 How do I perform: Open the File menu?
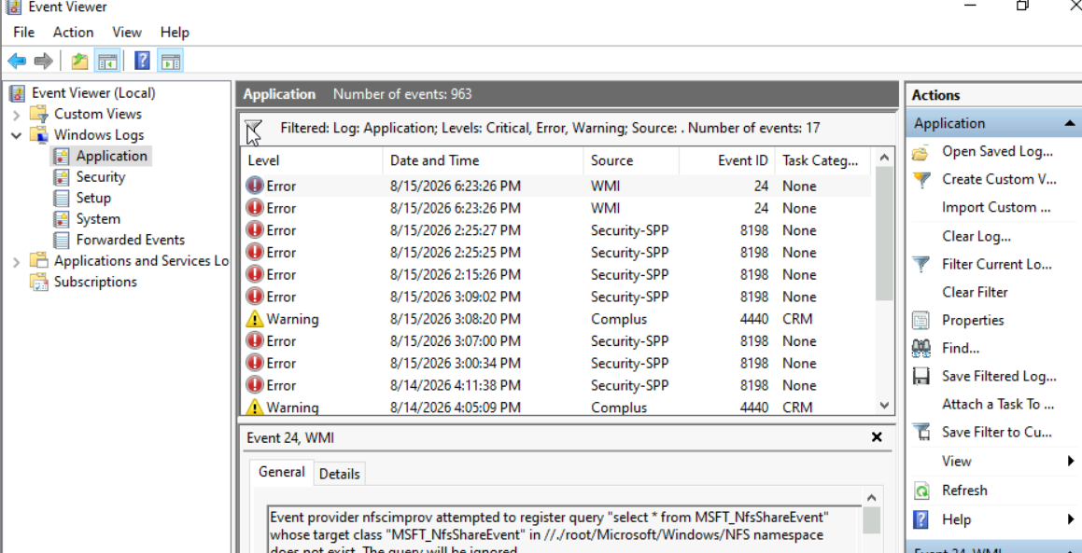coord(23,33)
